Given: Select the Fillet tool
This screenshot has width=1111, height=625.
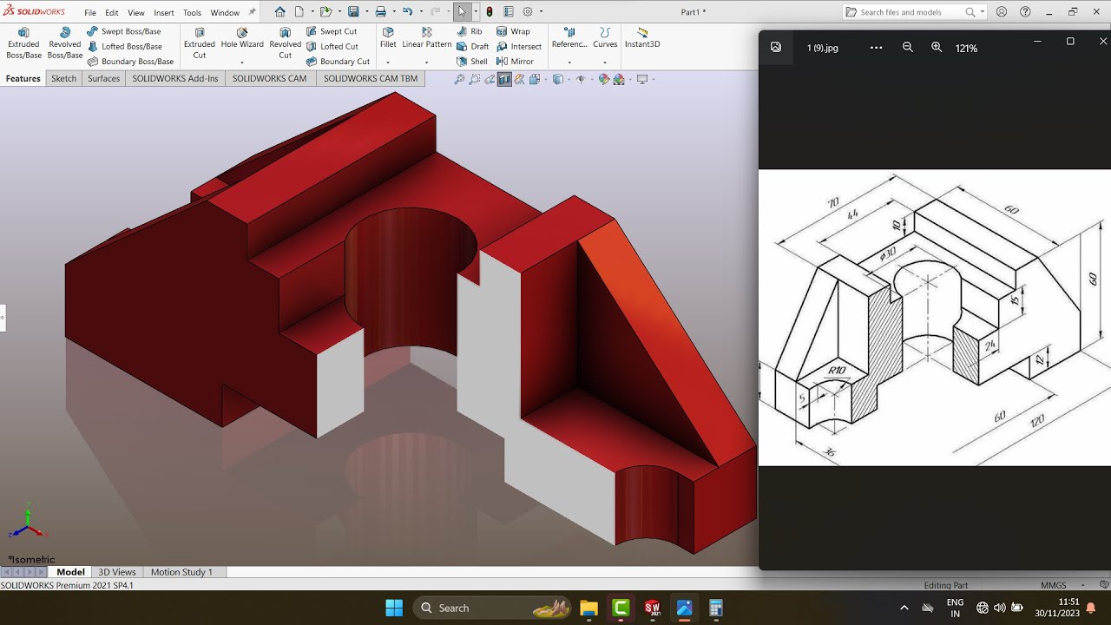Looking at the screenshot, I should pyautogui.click(x=388, y=38).
